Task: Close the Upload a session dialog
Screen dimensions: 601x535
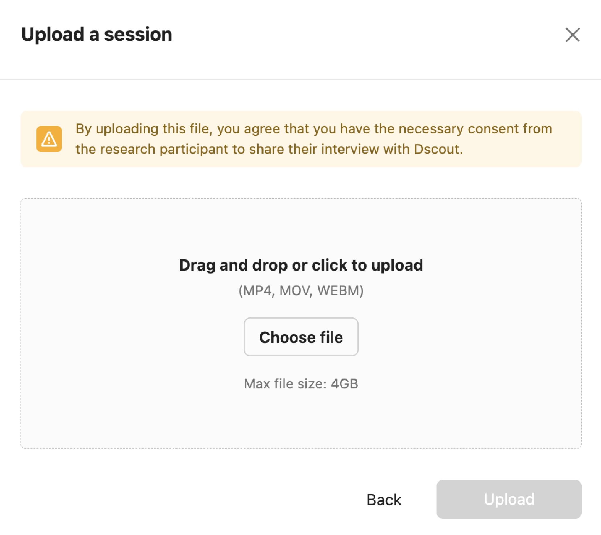Action: pyautogui.click(x=573, y=35)
